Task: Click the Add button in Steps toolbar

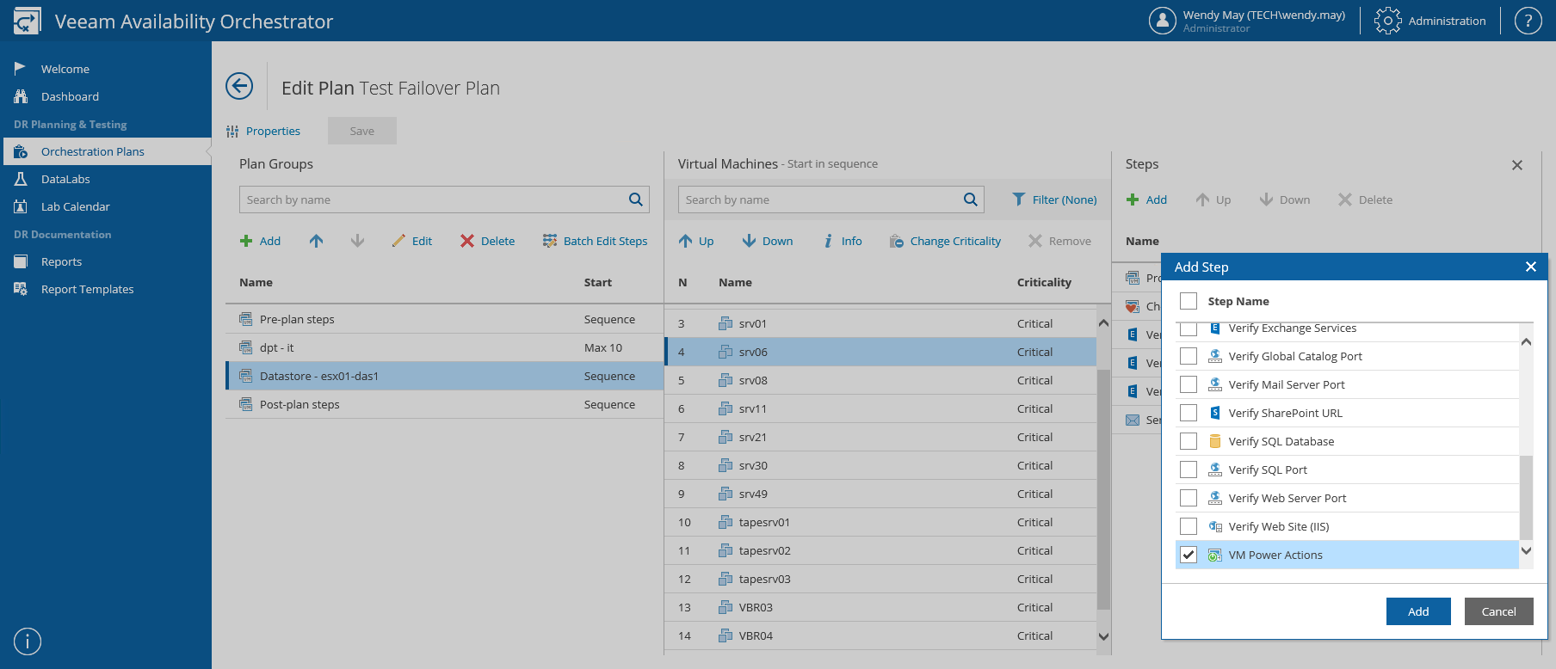Action: click(x=1146, y=199)
